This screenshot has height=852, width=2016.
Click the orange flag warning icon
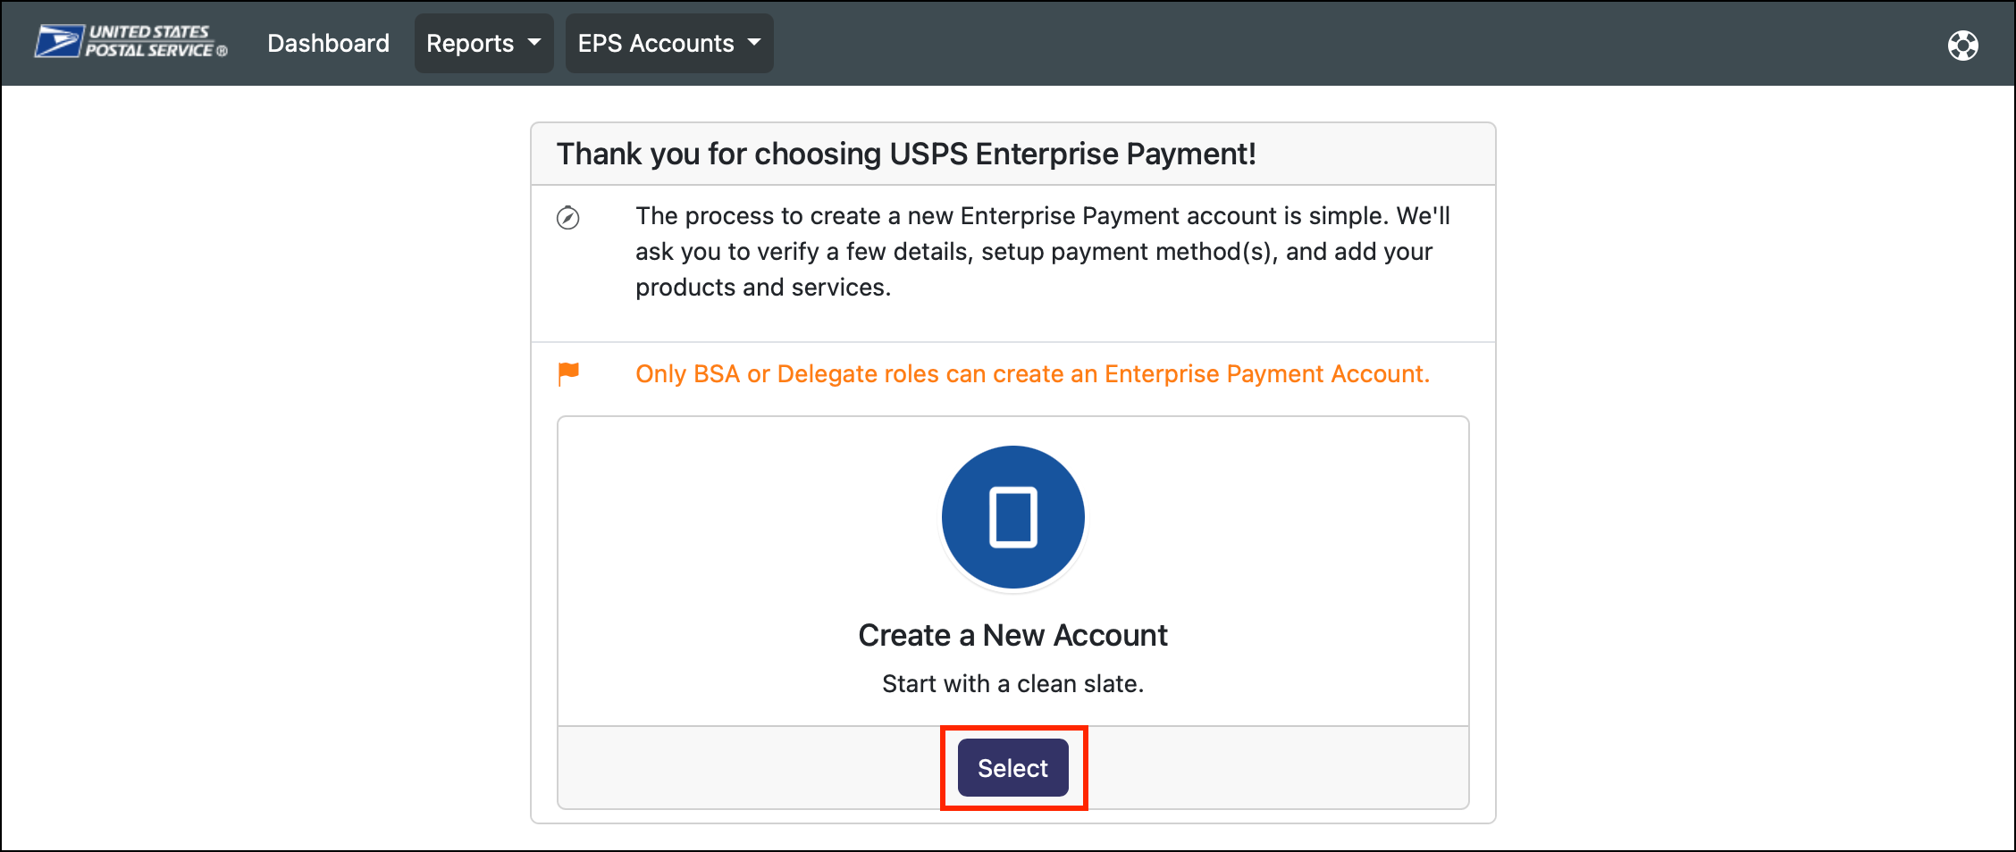568,373
